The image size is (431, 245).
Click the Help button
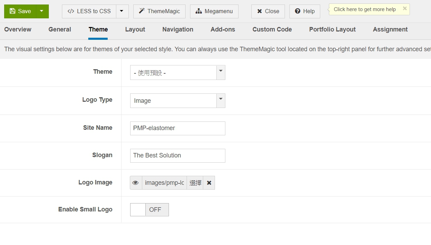click(x=305, y=11)
